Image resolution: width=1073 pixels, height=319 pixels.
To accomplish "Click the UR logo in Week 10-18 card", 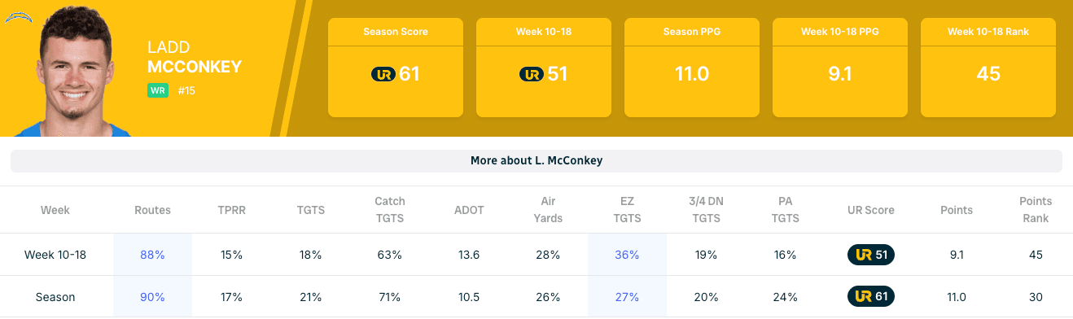I will (532, 74).
